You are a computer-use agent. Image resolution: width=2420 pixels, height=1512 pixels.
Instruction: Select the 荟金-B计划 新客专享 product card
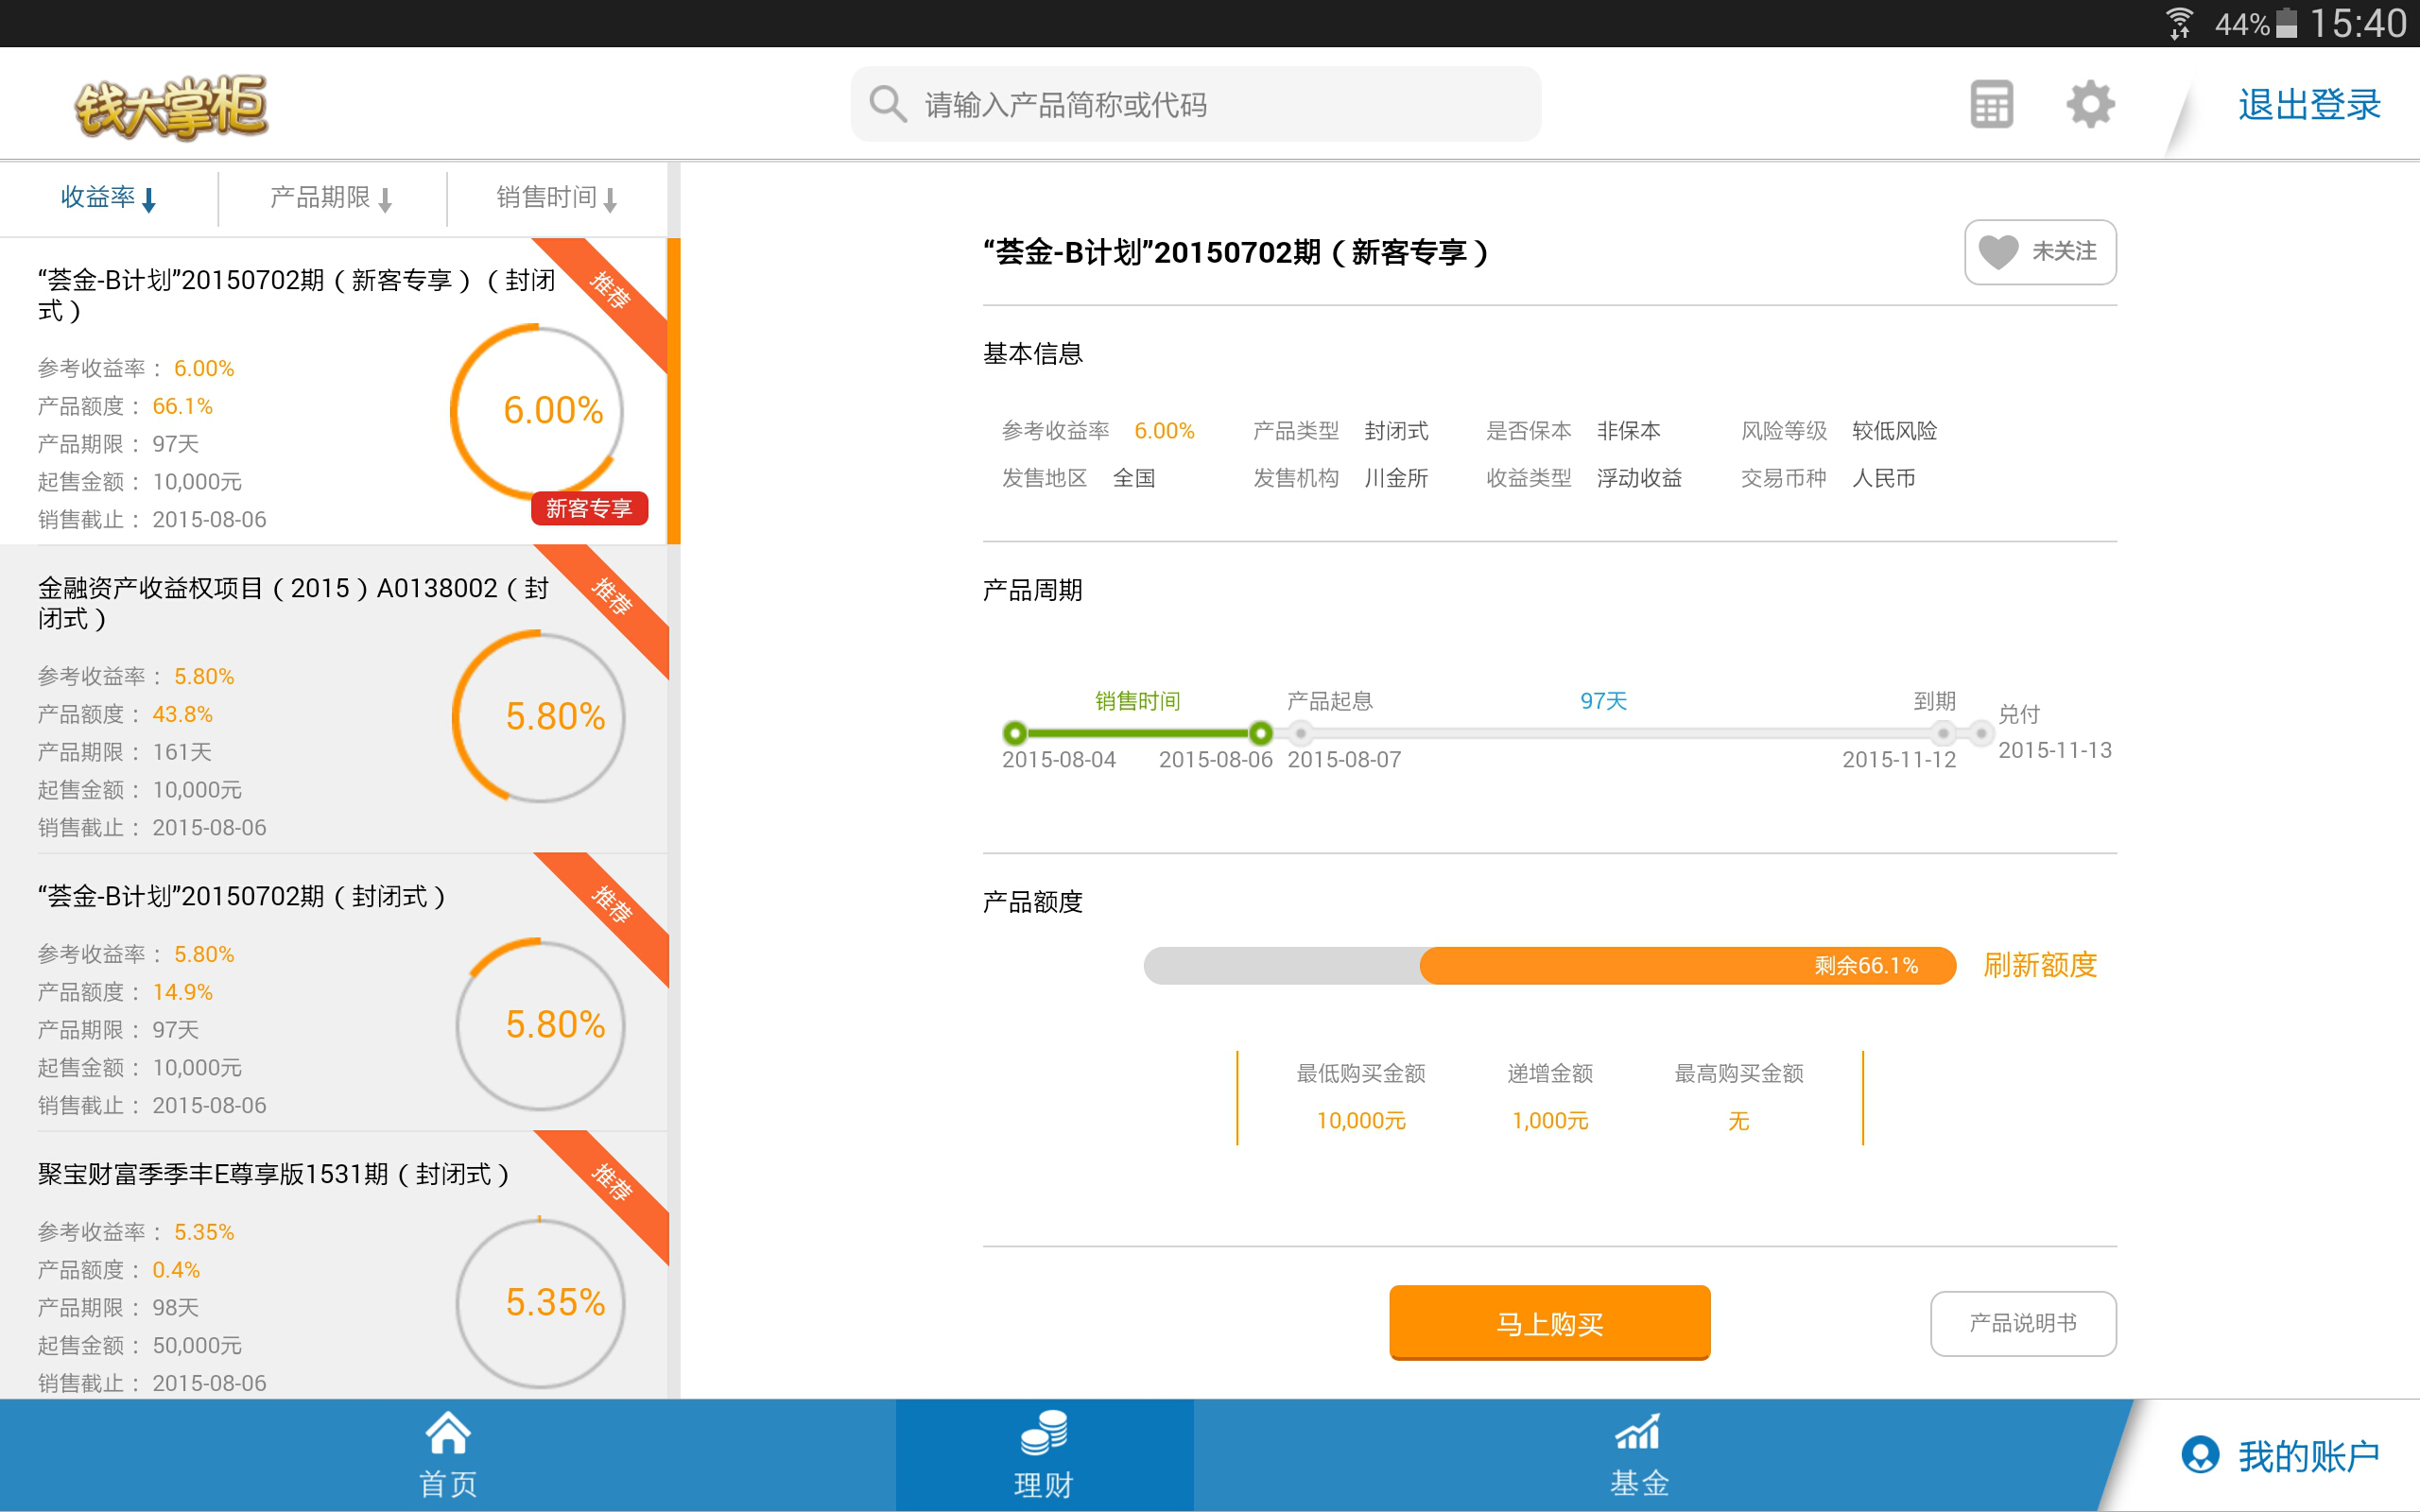(x=334, y=391)
